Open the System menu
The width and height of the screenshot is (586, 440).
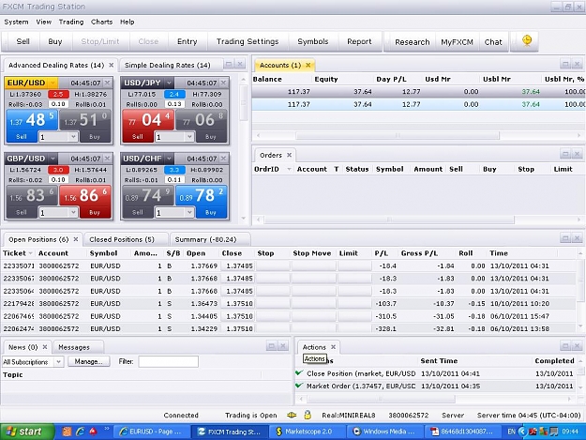click(x=16, y=22)
